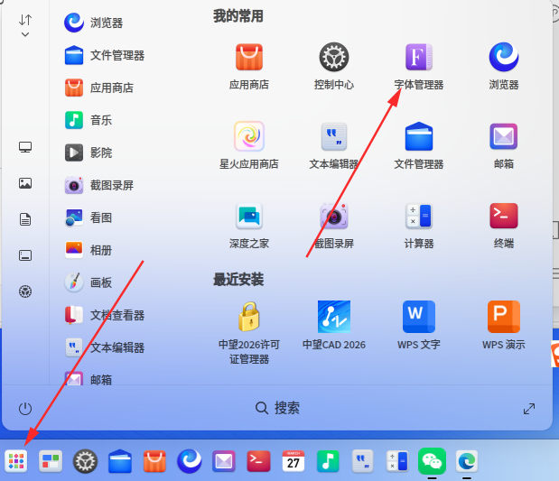The image size is (559, 481).
Task: Open app store in the dock
Action: [154, 461]
